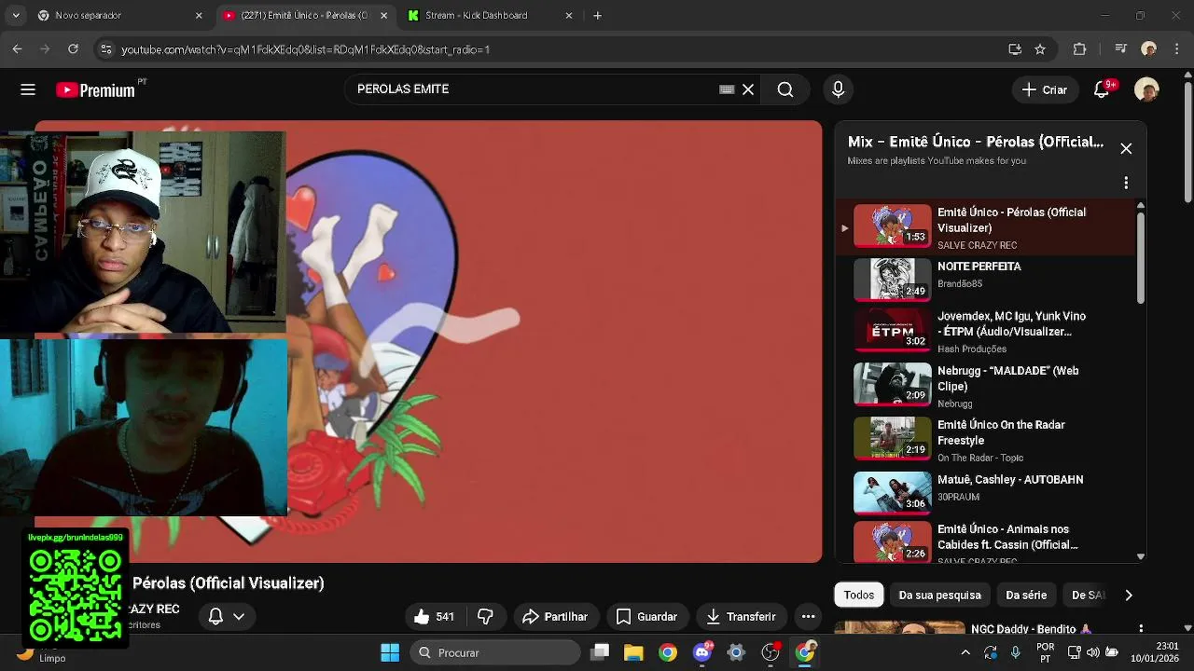
Task: Open taskbar volume speaker control
Action: point(1093,652)
